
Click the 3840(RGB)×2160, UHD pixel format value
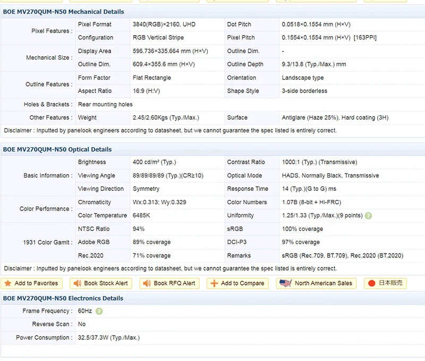[164, 24]
